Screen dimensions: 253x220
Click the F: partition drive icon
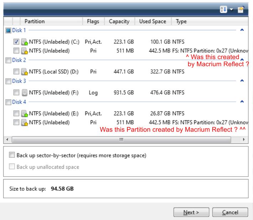25,93
